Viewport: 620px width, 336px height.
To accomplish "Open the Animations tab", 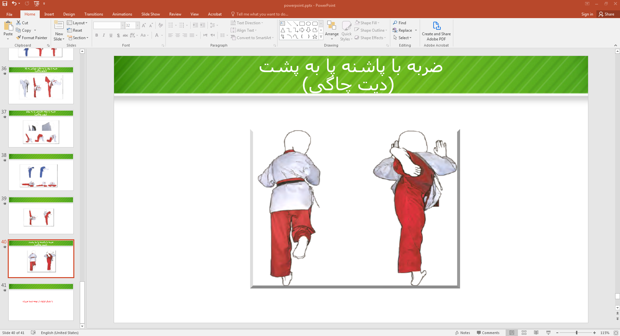I will pyautogui.click(x=122, y=14).
